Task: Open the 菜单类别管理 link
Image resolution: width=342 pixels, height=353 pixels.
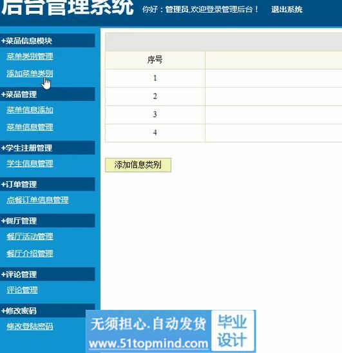Action: (x=30, y=56)
